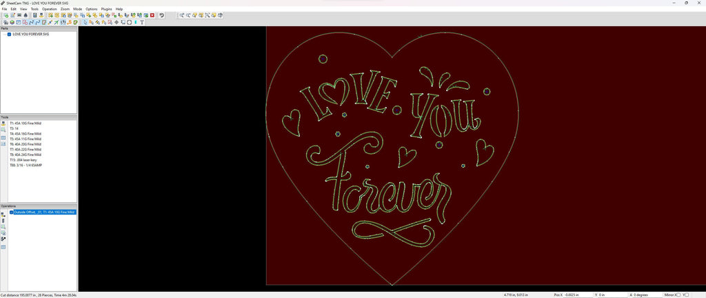The height and width of the screenshot is (298, 706).
Task: Select tool T15: .004 laser kery
Action: click(23, 160)
